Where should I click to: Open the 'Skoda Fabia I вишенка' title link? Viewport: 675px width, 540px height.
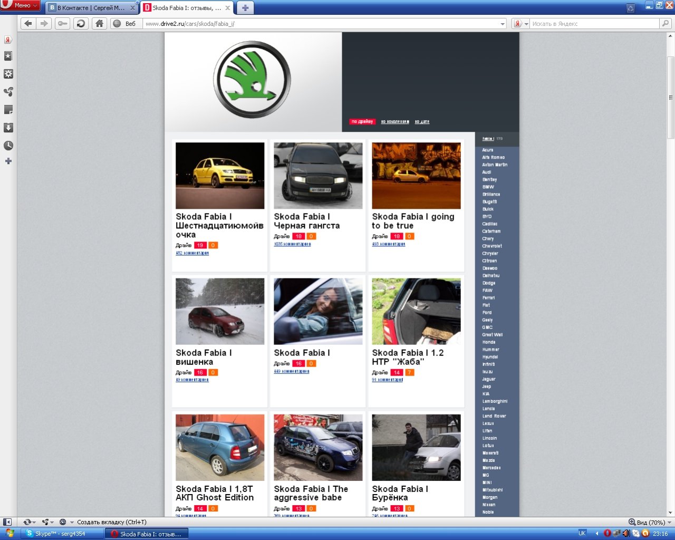(x=204, y=357)
